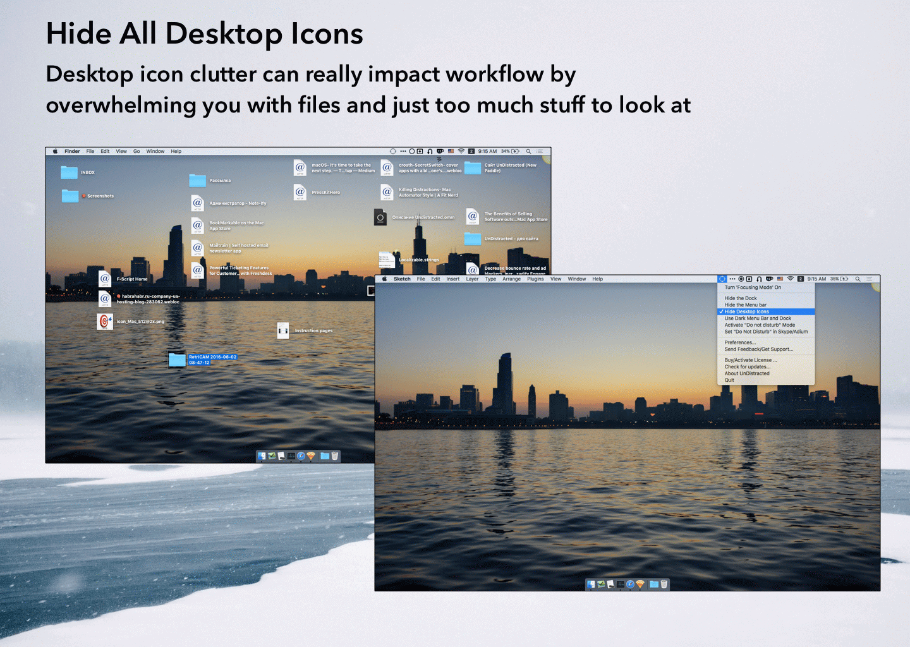
Task: Open Go menu in Finder menu bar
Action: pyautogui.click(x=136, y=151)
